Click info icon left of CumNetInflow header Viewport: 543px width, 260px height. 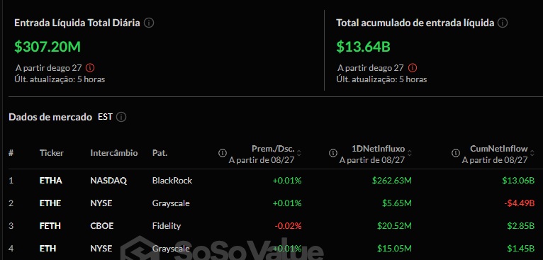click(x=456, y=153)
